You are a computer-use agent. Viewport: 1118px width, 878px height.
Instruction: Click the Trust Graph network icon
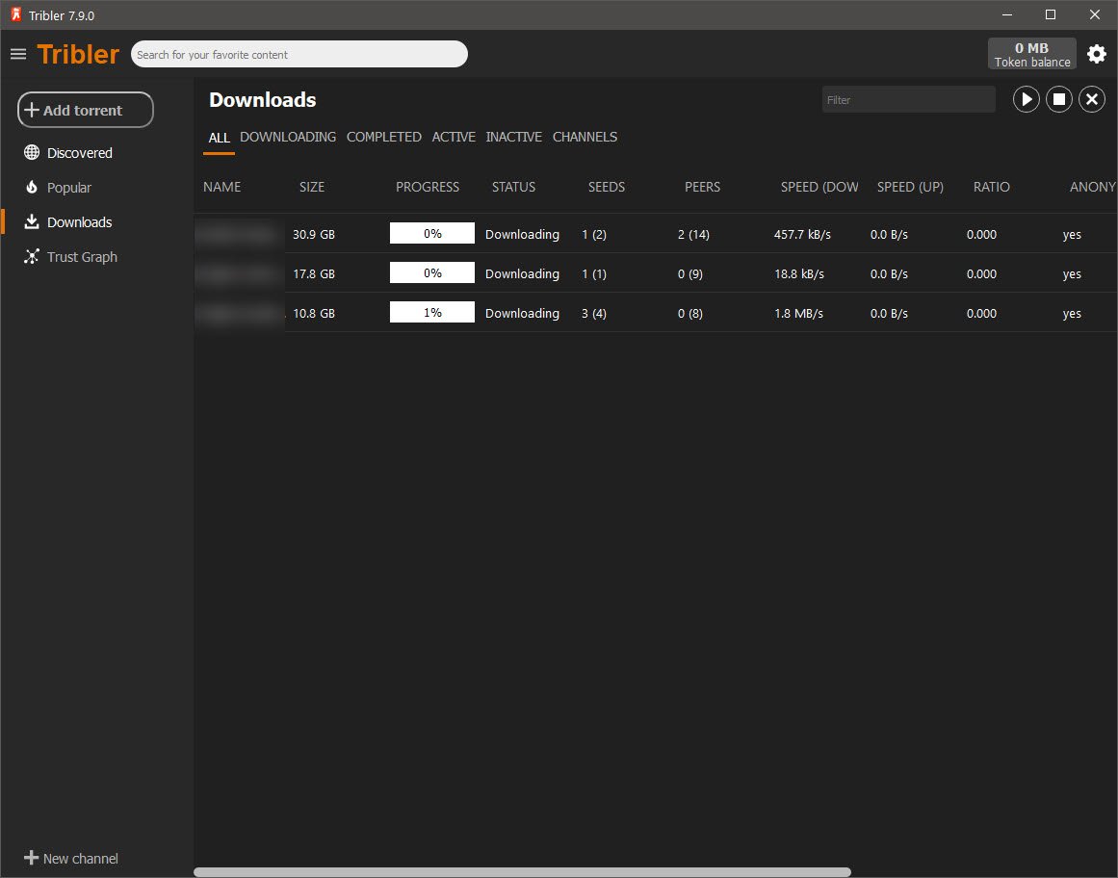point(32,256)
